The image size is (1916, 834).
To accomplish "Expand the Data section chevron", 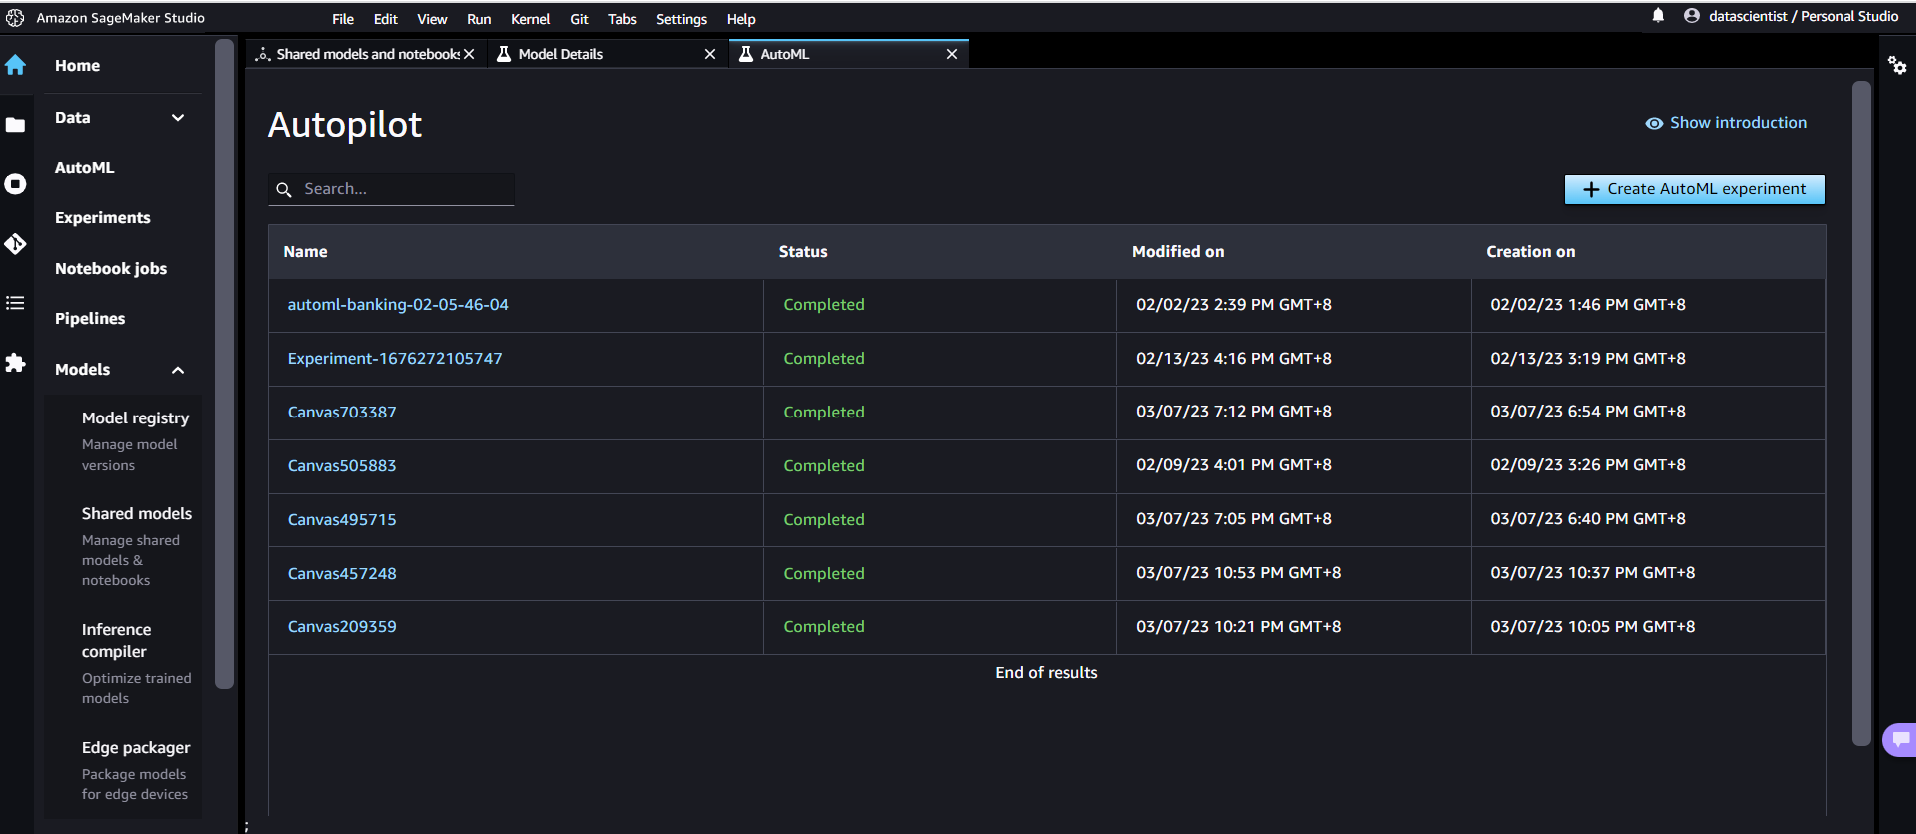I will click(x=178, y=118).
